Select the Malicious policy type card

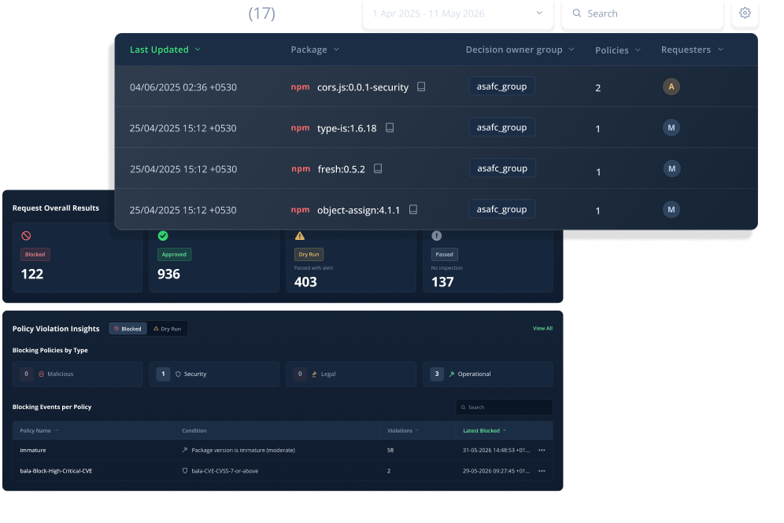[77, 374]
